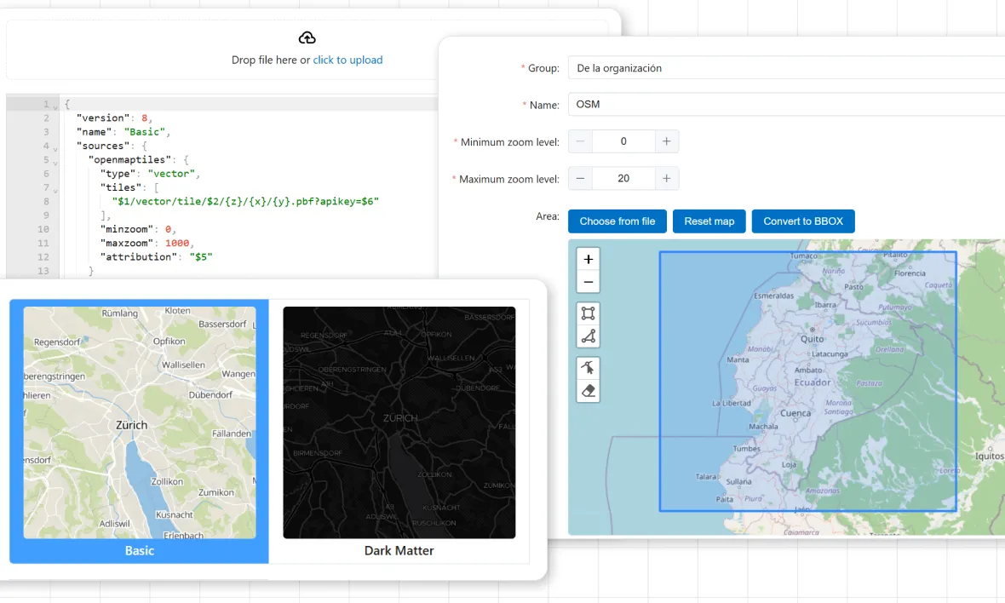This screenshot has width=1005, height=603.
Task: Click the "name": "Basic" line in editor
Action: coord(123,132)
